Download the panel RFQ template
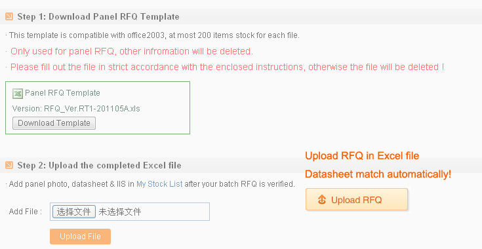 (x=54, y=123)
